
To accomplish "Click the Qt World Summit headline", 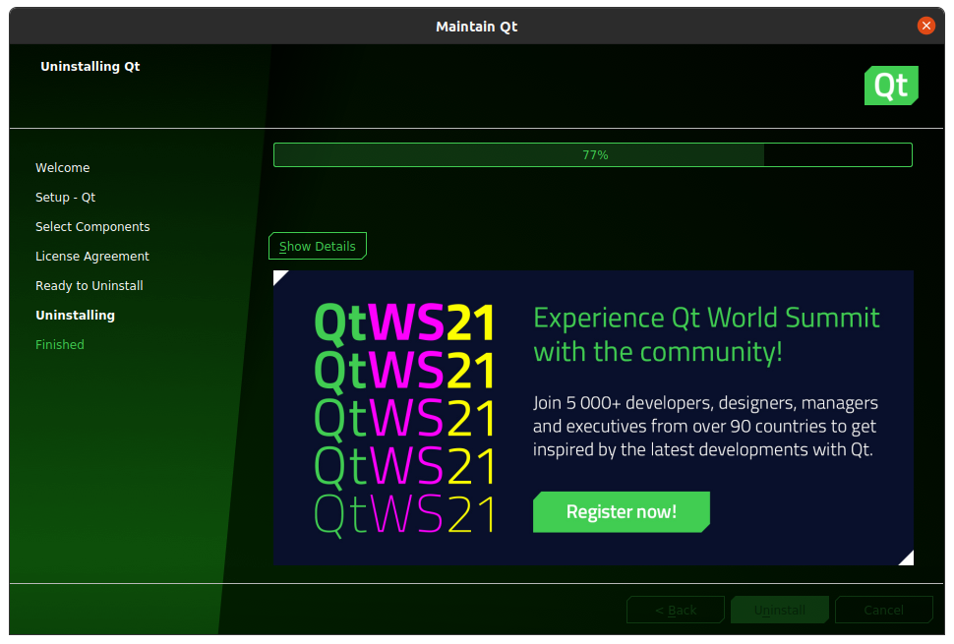I will pos(706,334).
